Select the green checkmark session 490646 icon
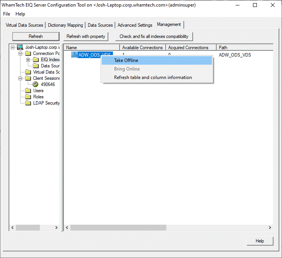 point(36,84)
